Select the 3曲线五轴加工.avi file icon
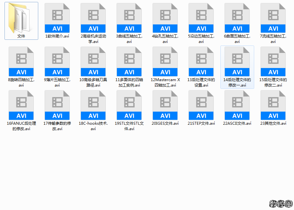The height and width of the screenshot is (210, 294). 129,18
